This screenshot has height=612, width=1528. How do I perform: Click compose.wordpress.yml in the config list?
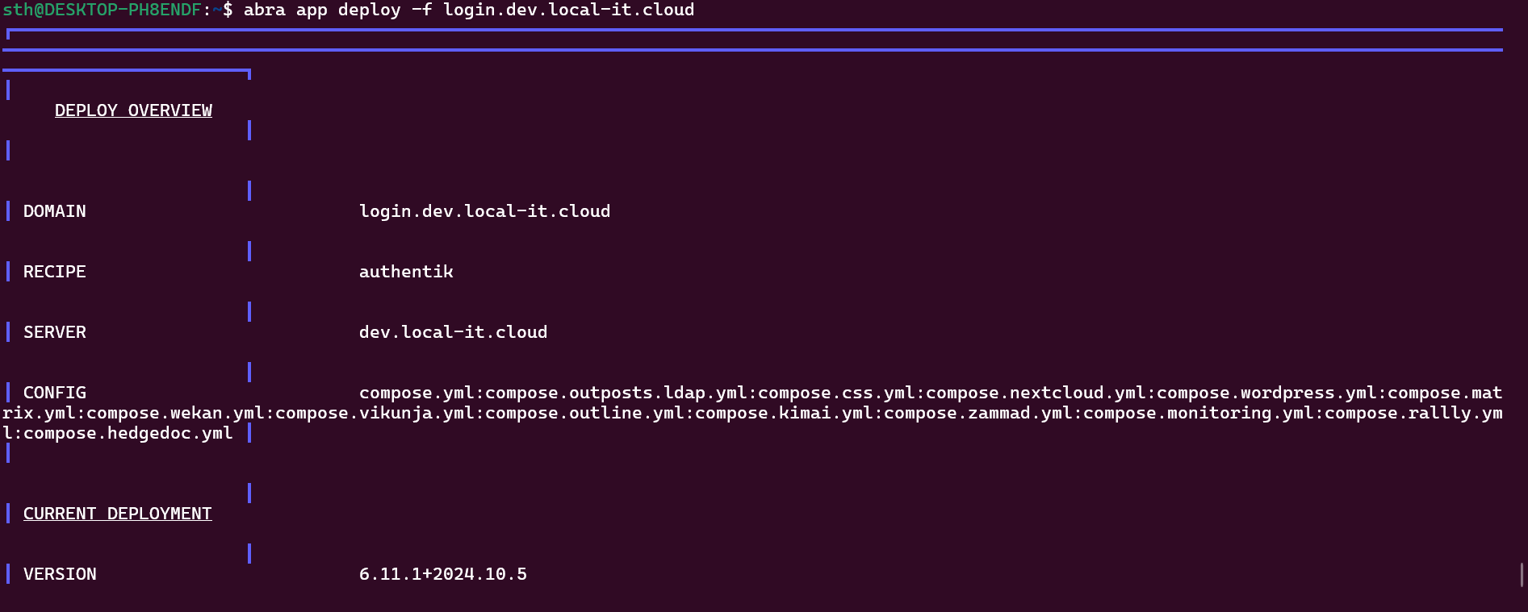[1266, 393]
